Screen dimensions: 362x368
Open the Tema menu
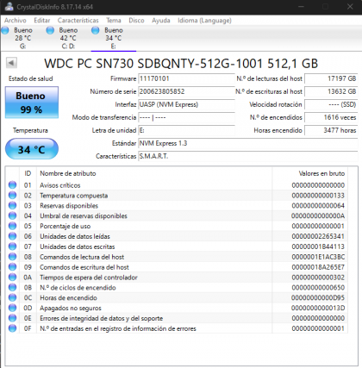point(114,21)
